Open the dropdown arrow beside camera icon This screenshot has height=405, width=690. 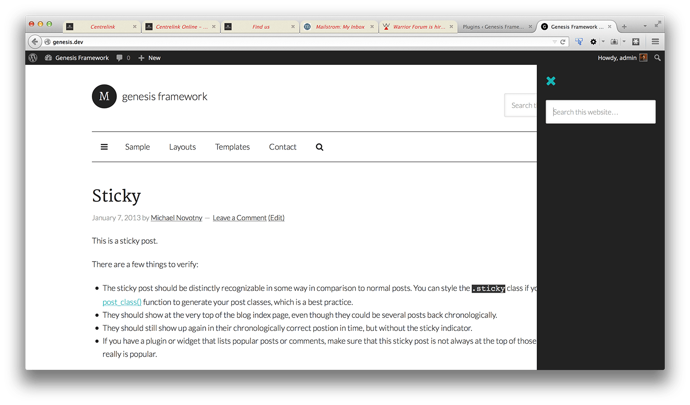pos(624,41)
